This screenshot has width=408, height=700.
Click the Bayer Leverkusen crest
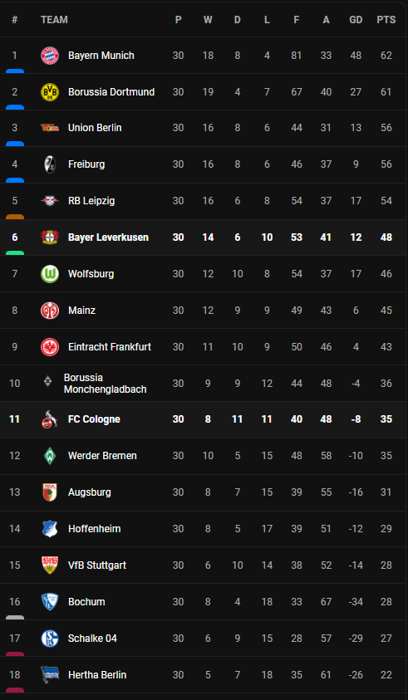(x=50, y=237)
